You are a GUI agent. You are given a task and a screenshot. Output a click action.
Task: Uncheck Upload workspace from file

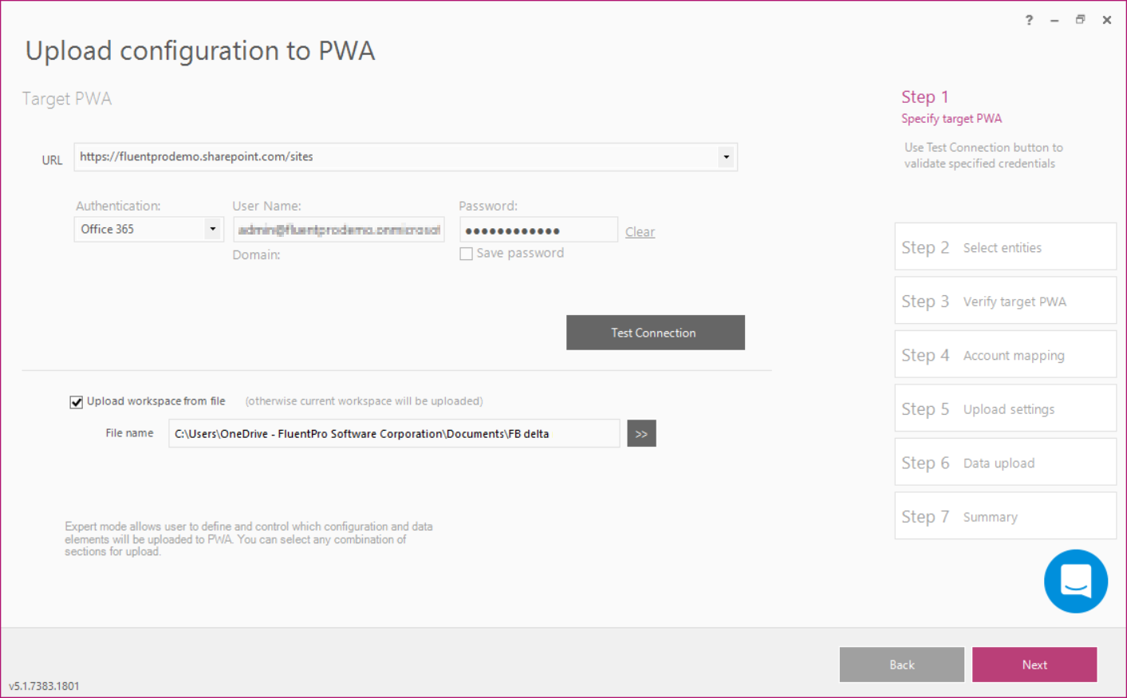click(76, 402)
